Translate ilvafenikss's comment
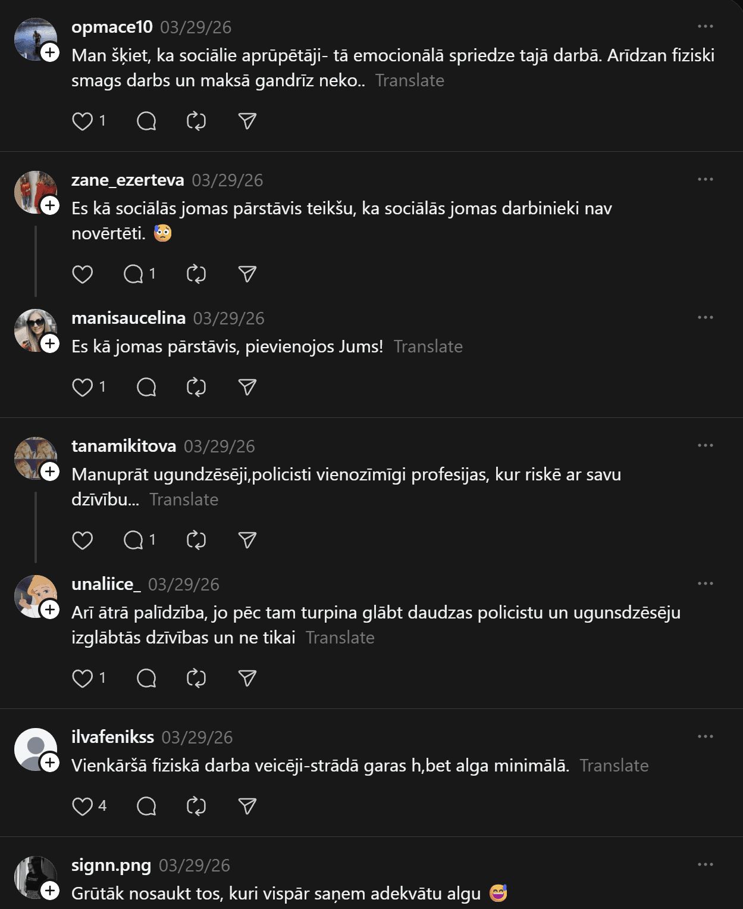Viewport: 743px width, 909px height. [x=614, y=766]
